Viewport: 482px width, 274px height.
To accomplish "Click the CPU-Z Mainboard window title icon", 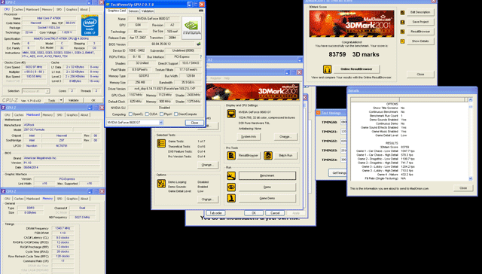I will (3, 108).
